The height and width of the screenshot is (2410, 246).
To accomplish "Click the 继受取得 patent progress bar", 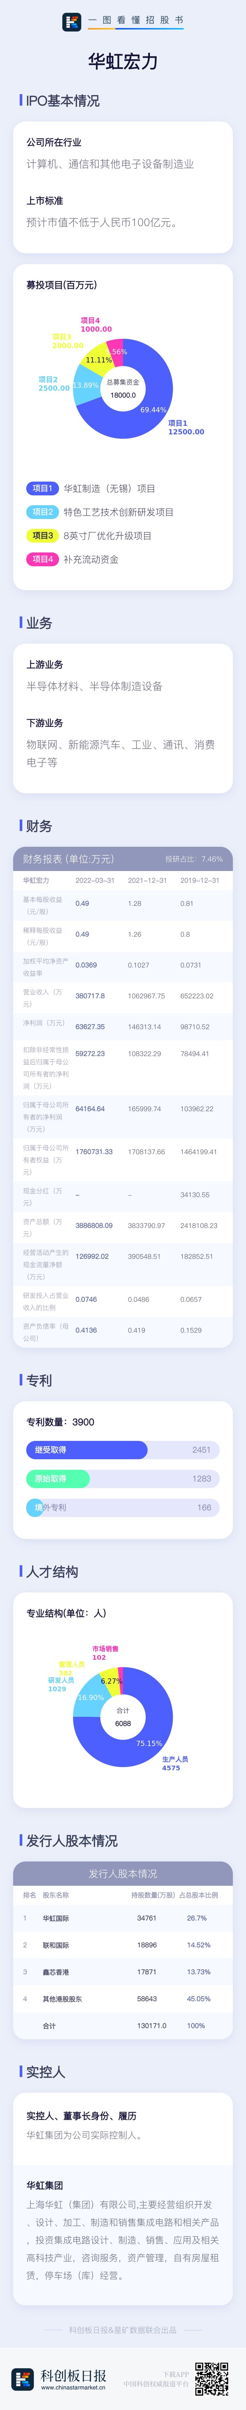I will [86, 1449].
